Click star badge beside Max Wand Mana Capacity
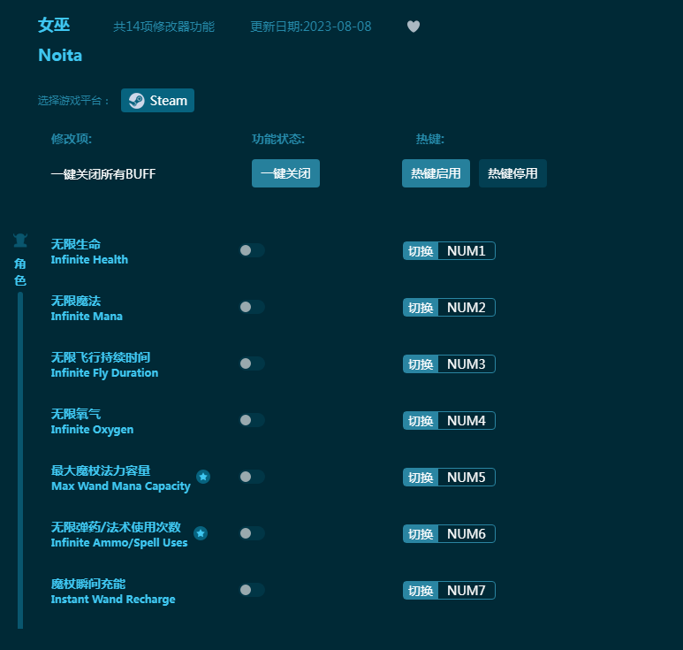 click(x=203, y=477)
